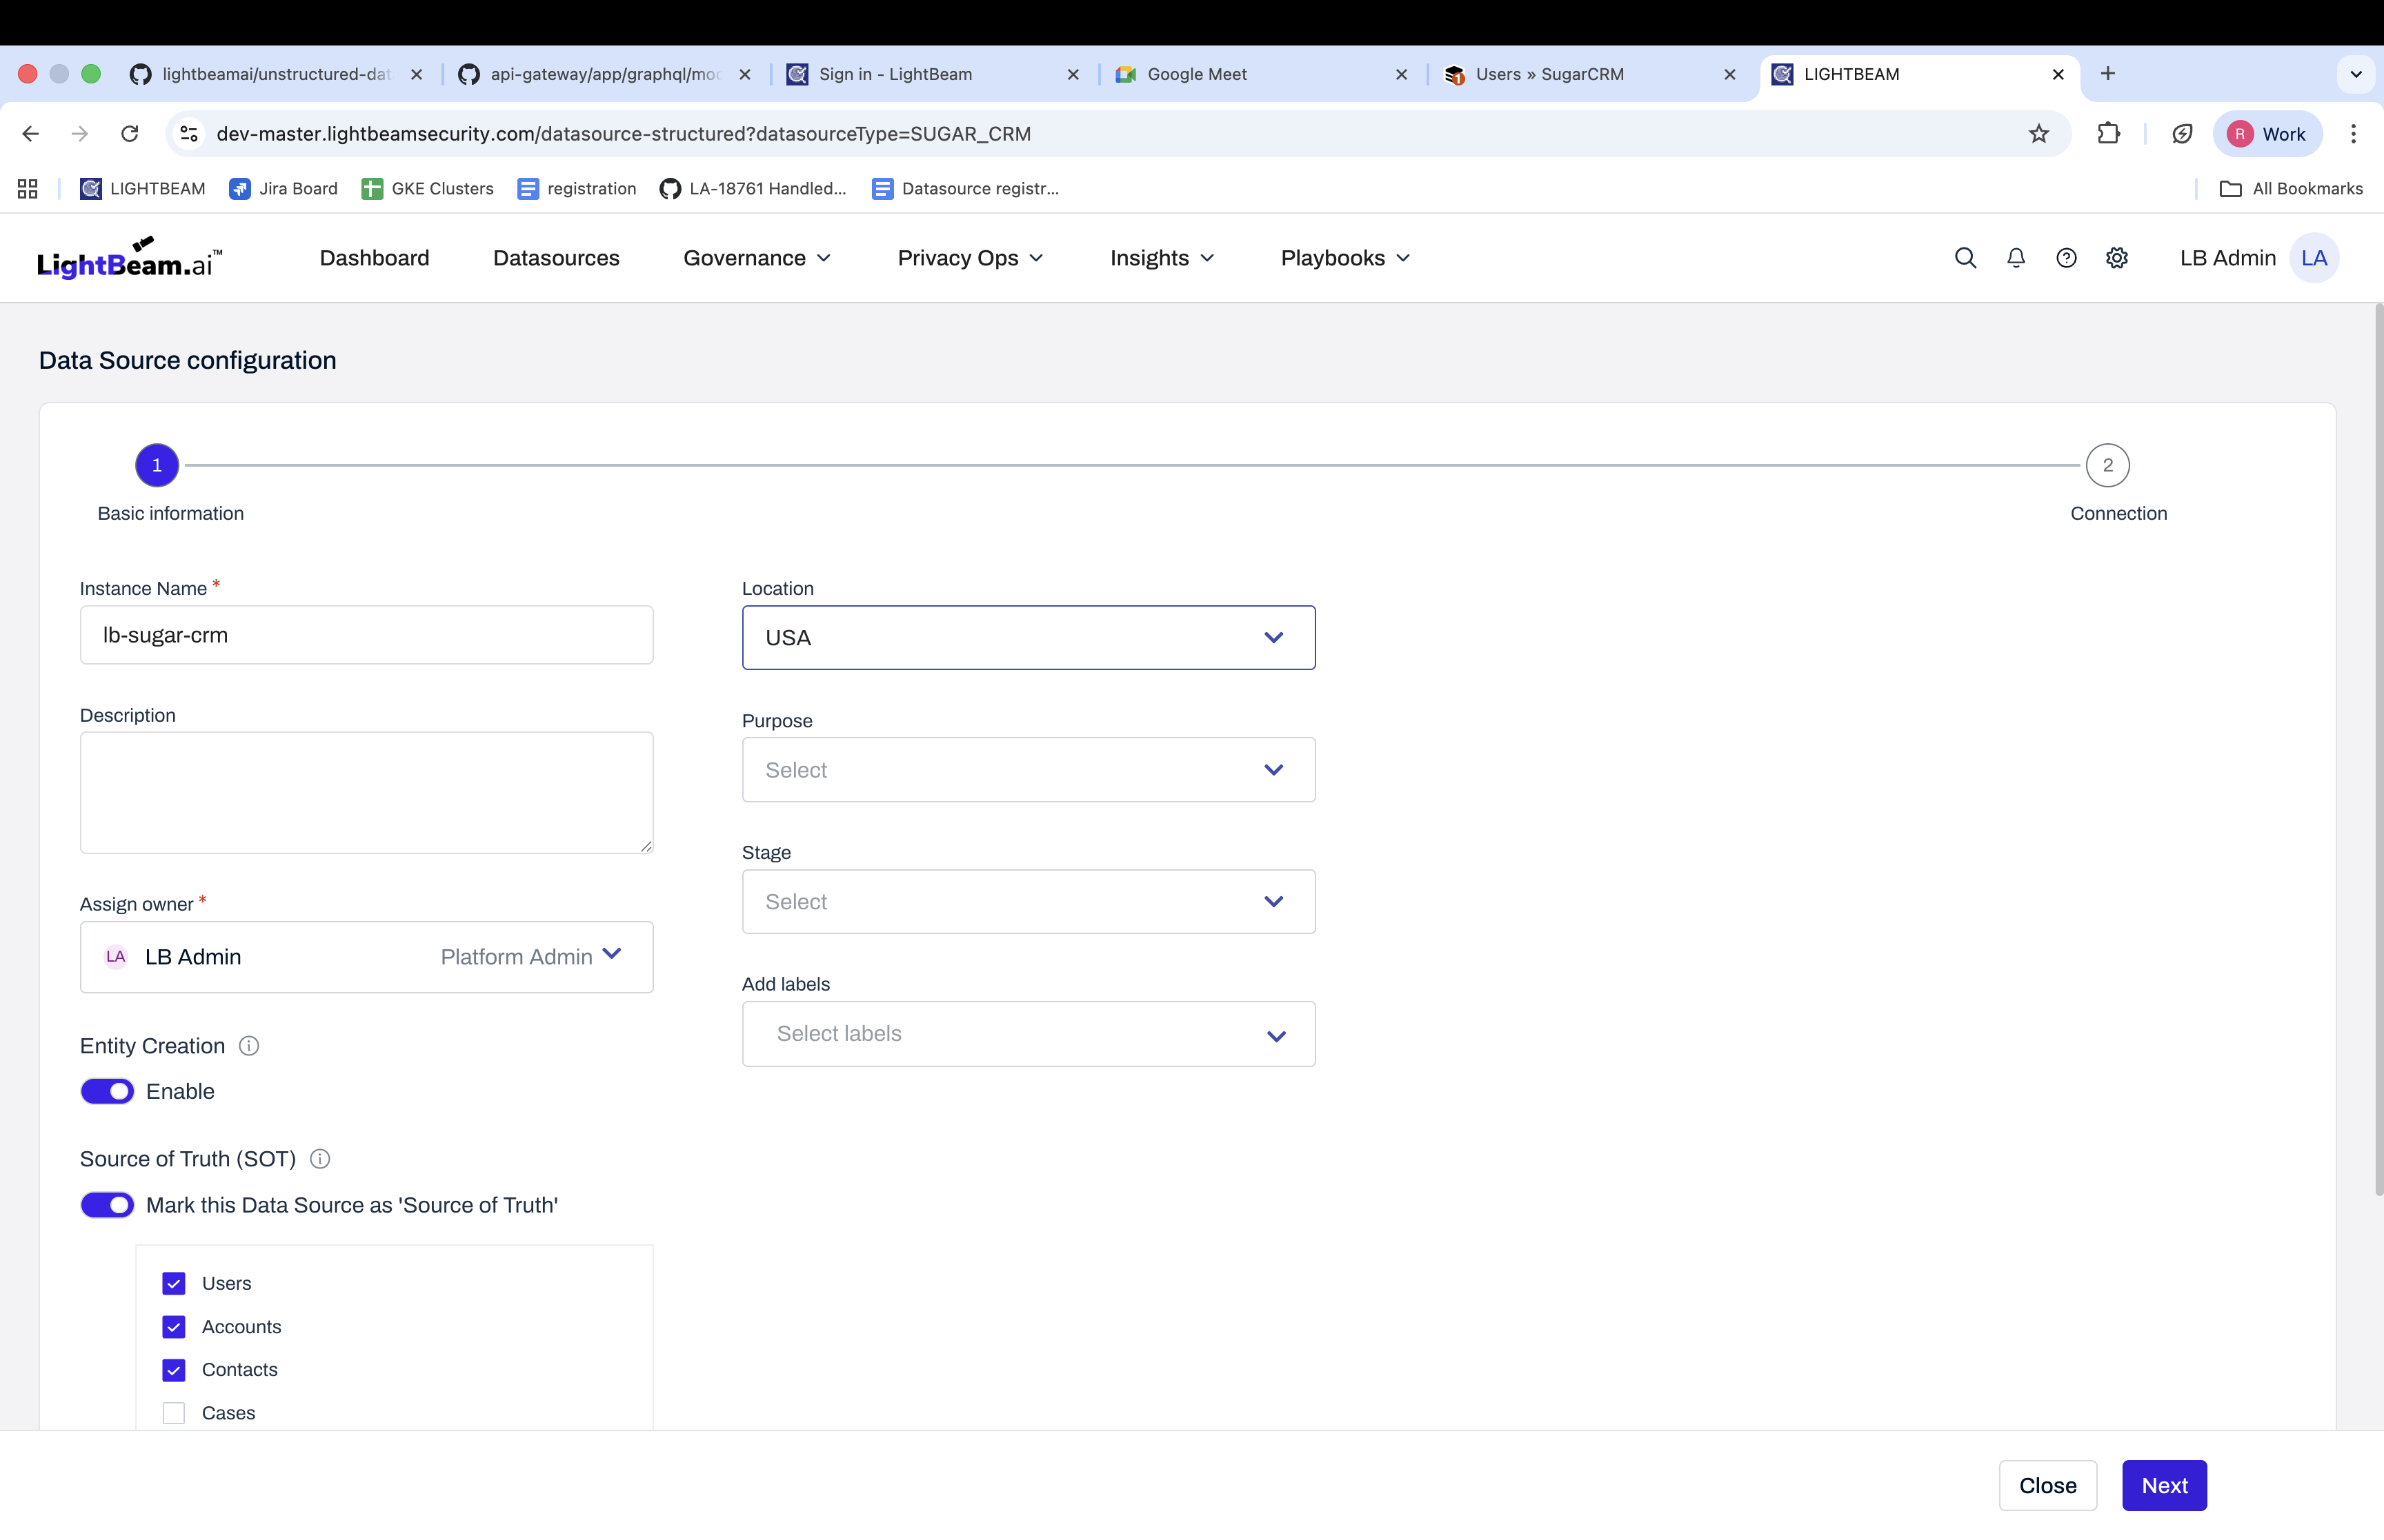
Task: Click the Source of Truth info icon
Action: 320,1159
